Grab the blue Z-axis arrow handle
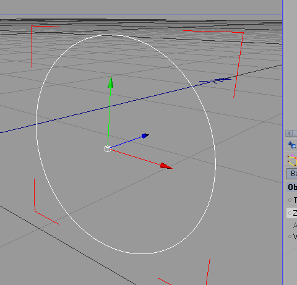This screenshot has height=285, width=297. point(145,135)
